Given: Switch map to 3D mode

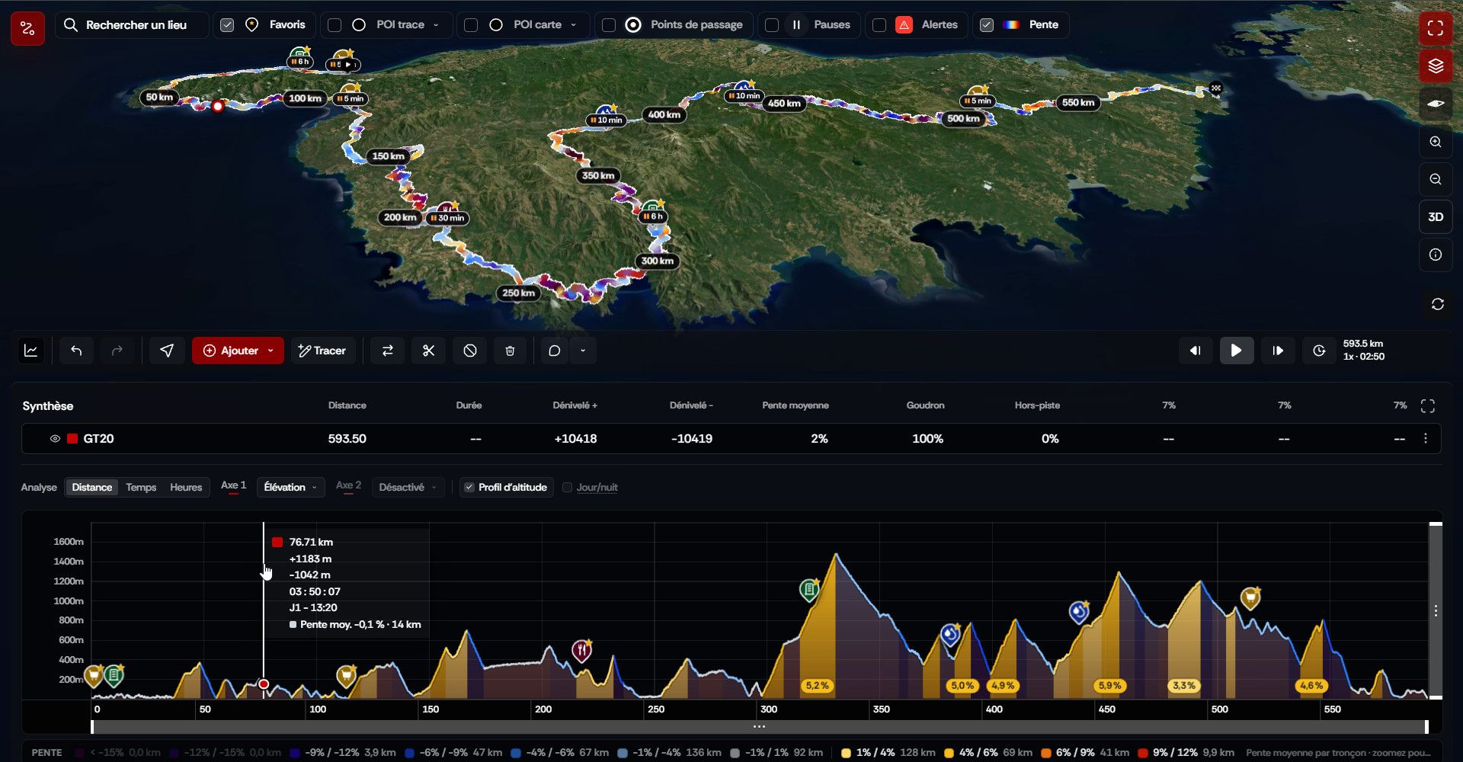Looking at the screenshot, I should click(1436, 217).
